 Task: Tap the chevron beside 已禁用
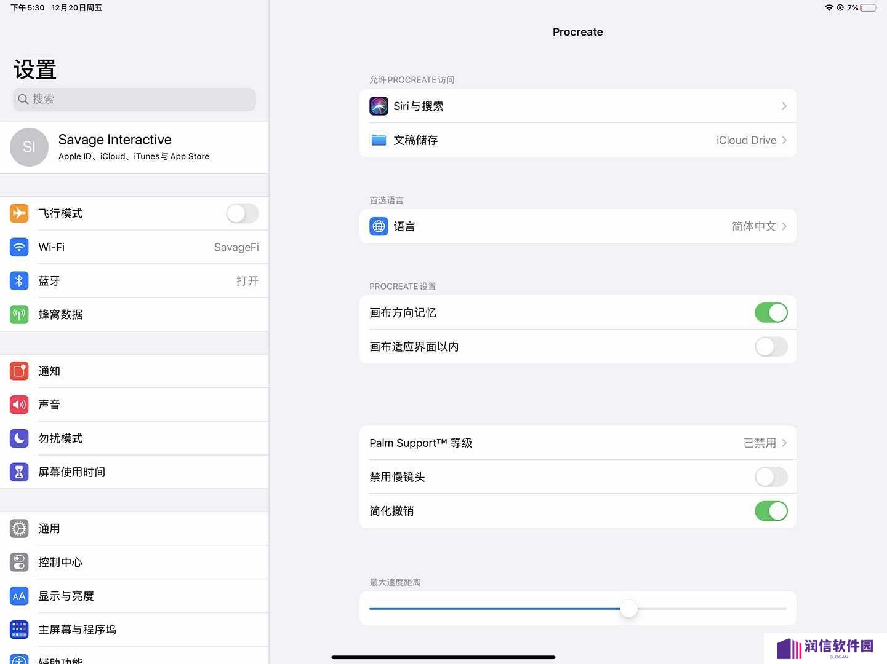click(x=784, y=443)
